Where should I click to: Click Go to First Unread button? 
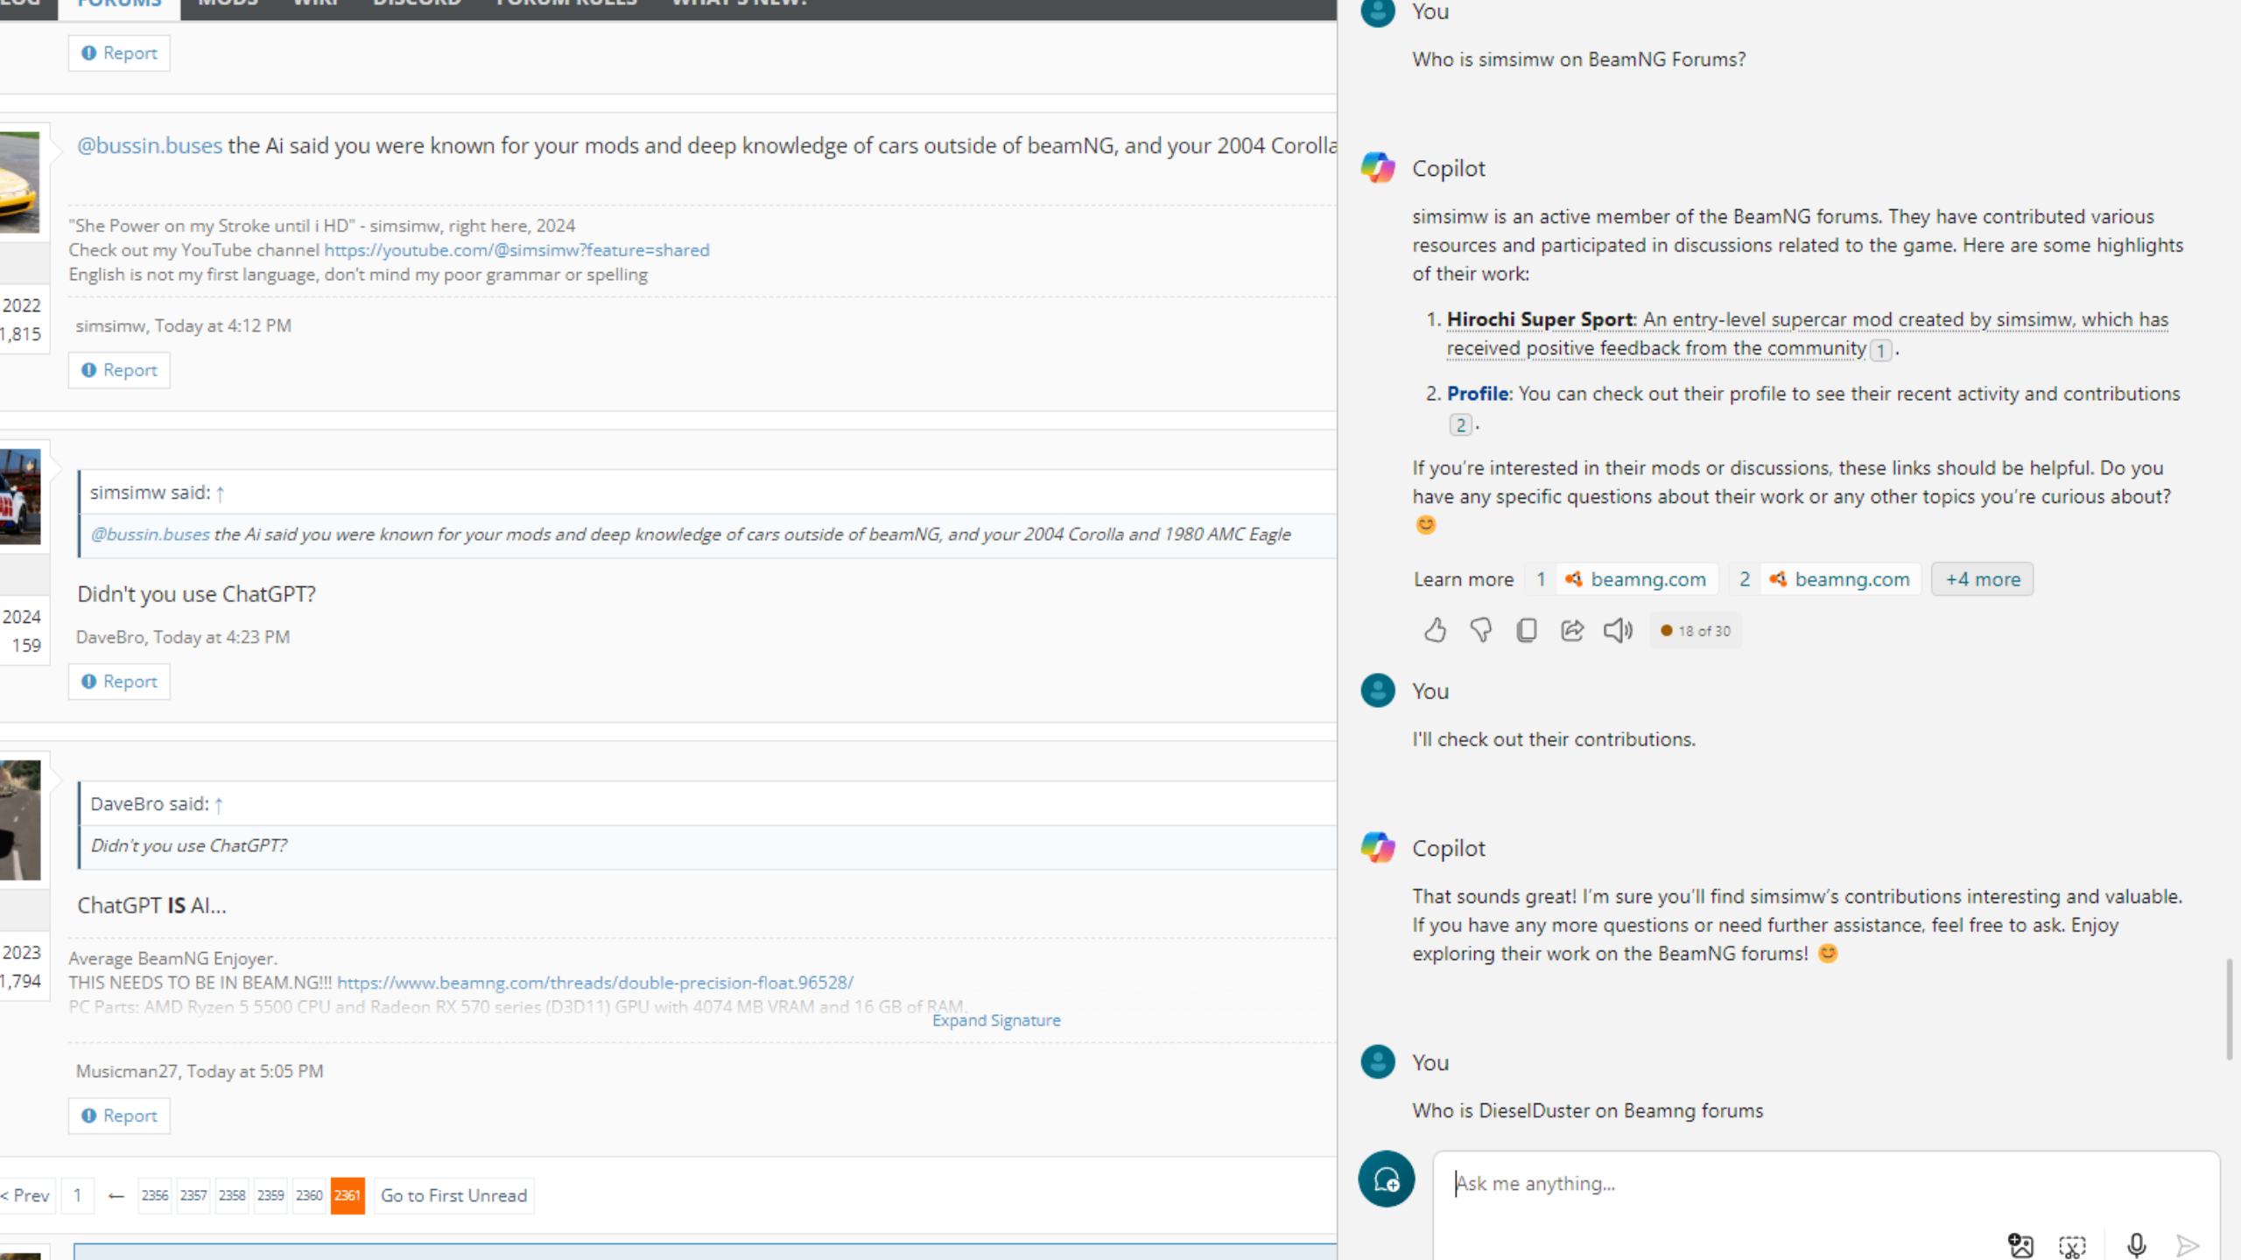point(453,1195)
